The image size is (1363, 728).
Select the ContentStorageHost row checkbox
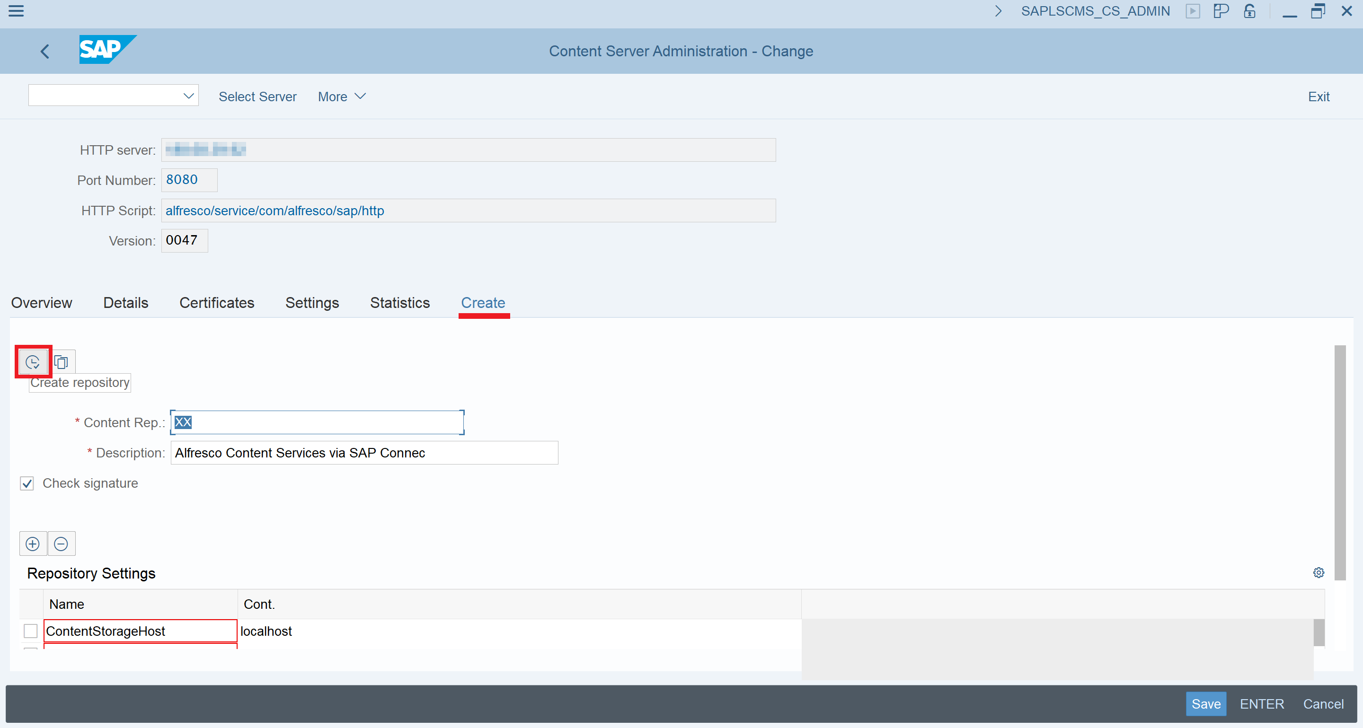pyautogui.click(x=30, y=631)
